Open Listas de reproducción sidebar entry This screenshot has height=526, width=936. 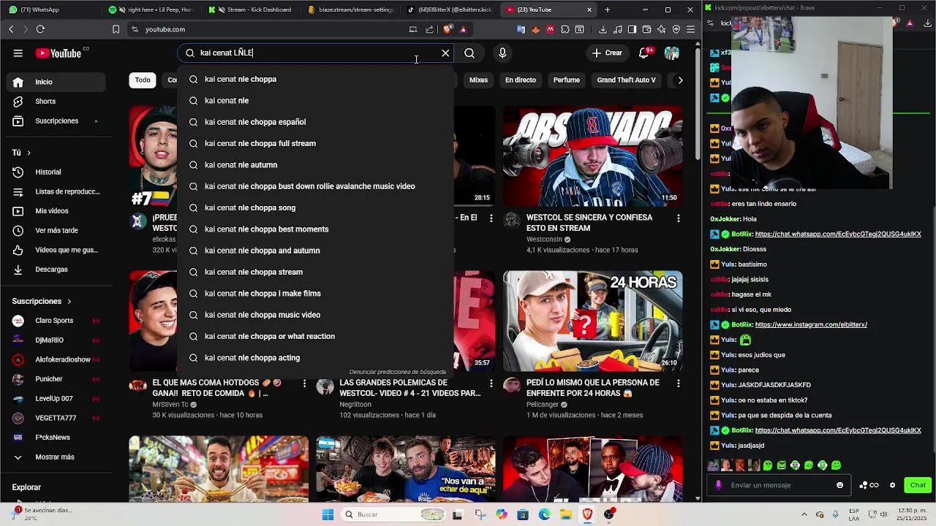pyautogui.click(x=56, y=191)
